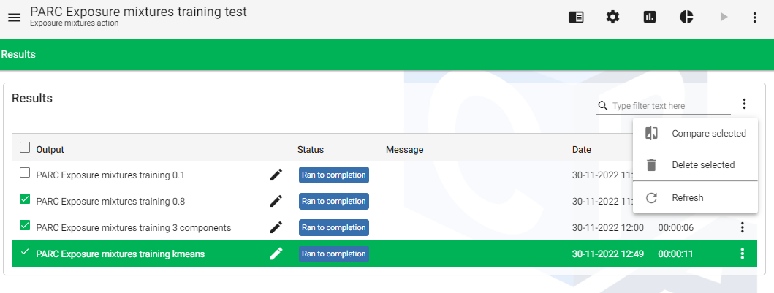The width and height of the screenshot is (774, 293).
Task: Toggle the select-all checkbox in header
Action: coord(25,148)
